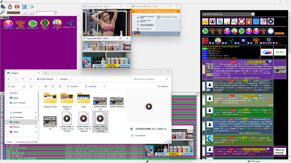Viewport: 291px width, 163px height.
Task: Click the Go Pro button
Action: pyautogui.click(x=279, y=52)
